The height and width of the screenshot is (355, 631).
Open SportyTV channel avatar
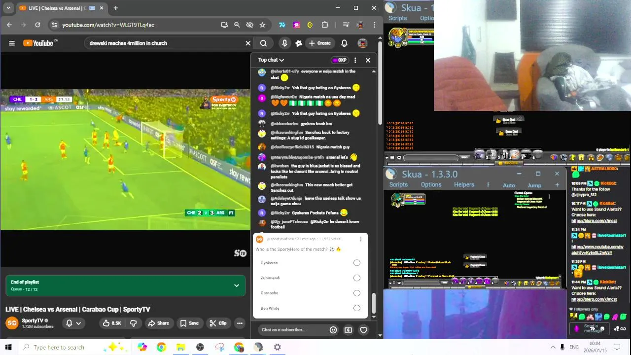point(12,323)
